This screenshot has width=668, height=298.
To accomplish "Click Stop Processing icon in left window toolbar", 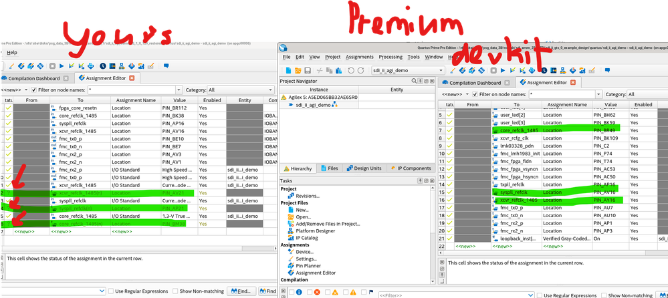I will pos(52,66).
